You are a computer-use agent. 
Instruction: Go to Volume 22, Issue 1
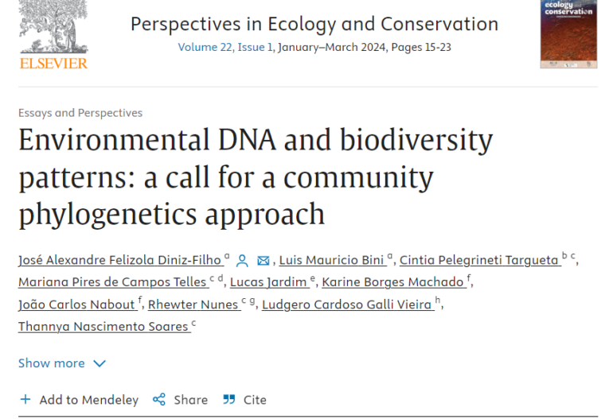click(x=226, y=47)
